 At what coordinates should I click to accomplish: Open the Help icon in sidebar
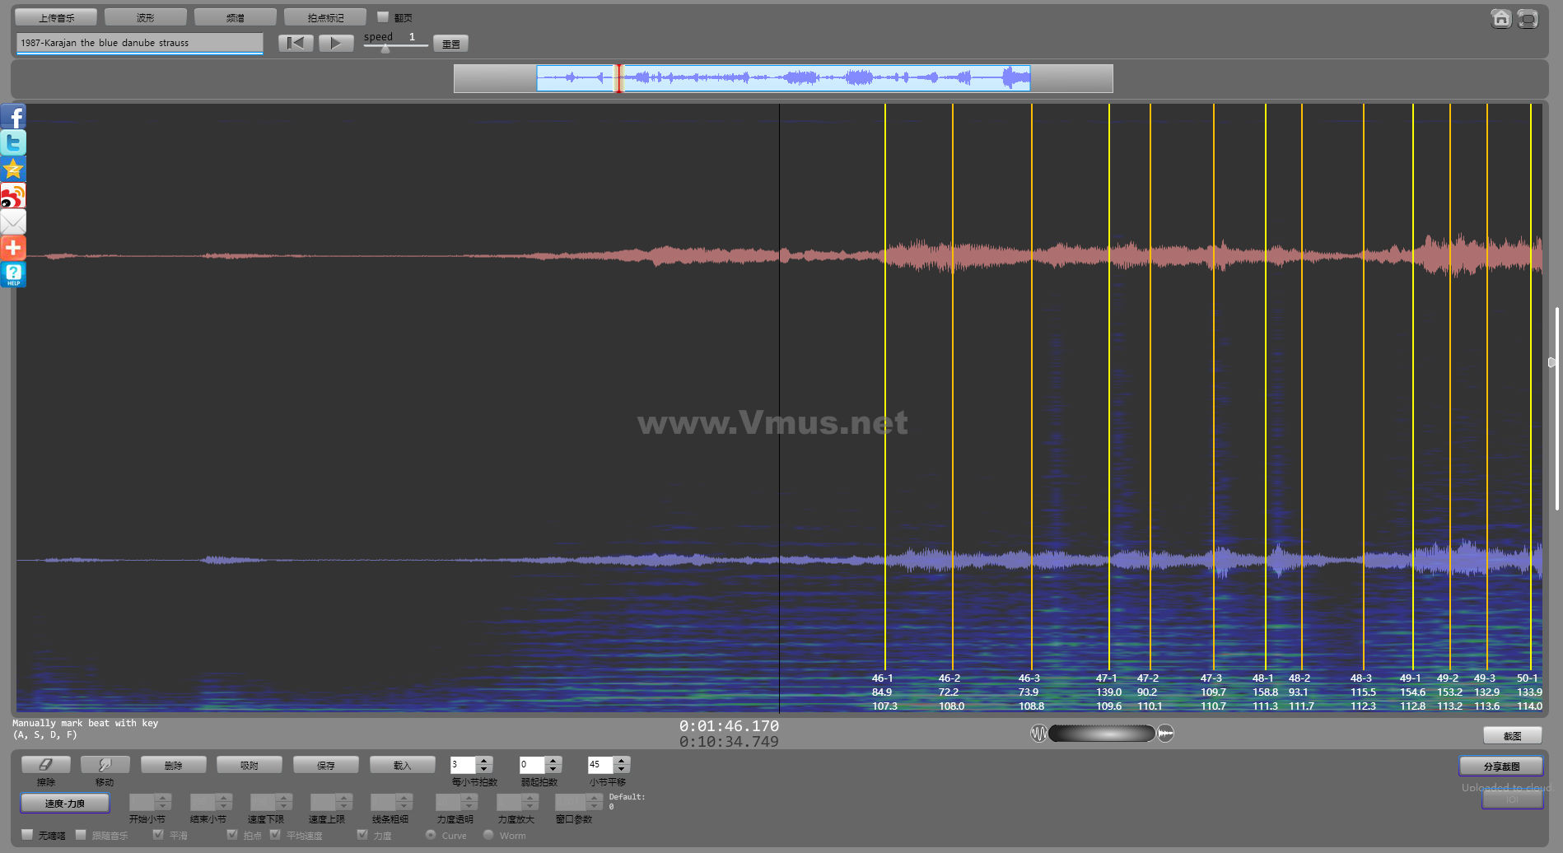13,274
